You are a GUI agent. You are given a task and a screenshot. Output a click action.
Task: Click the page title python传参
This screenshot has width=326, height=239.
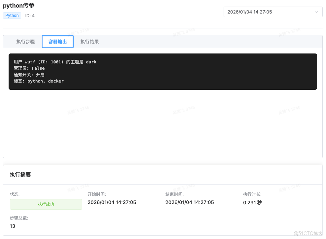19,6
